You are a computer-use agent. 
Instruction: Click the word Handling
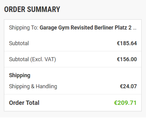(46, 86)
